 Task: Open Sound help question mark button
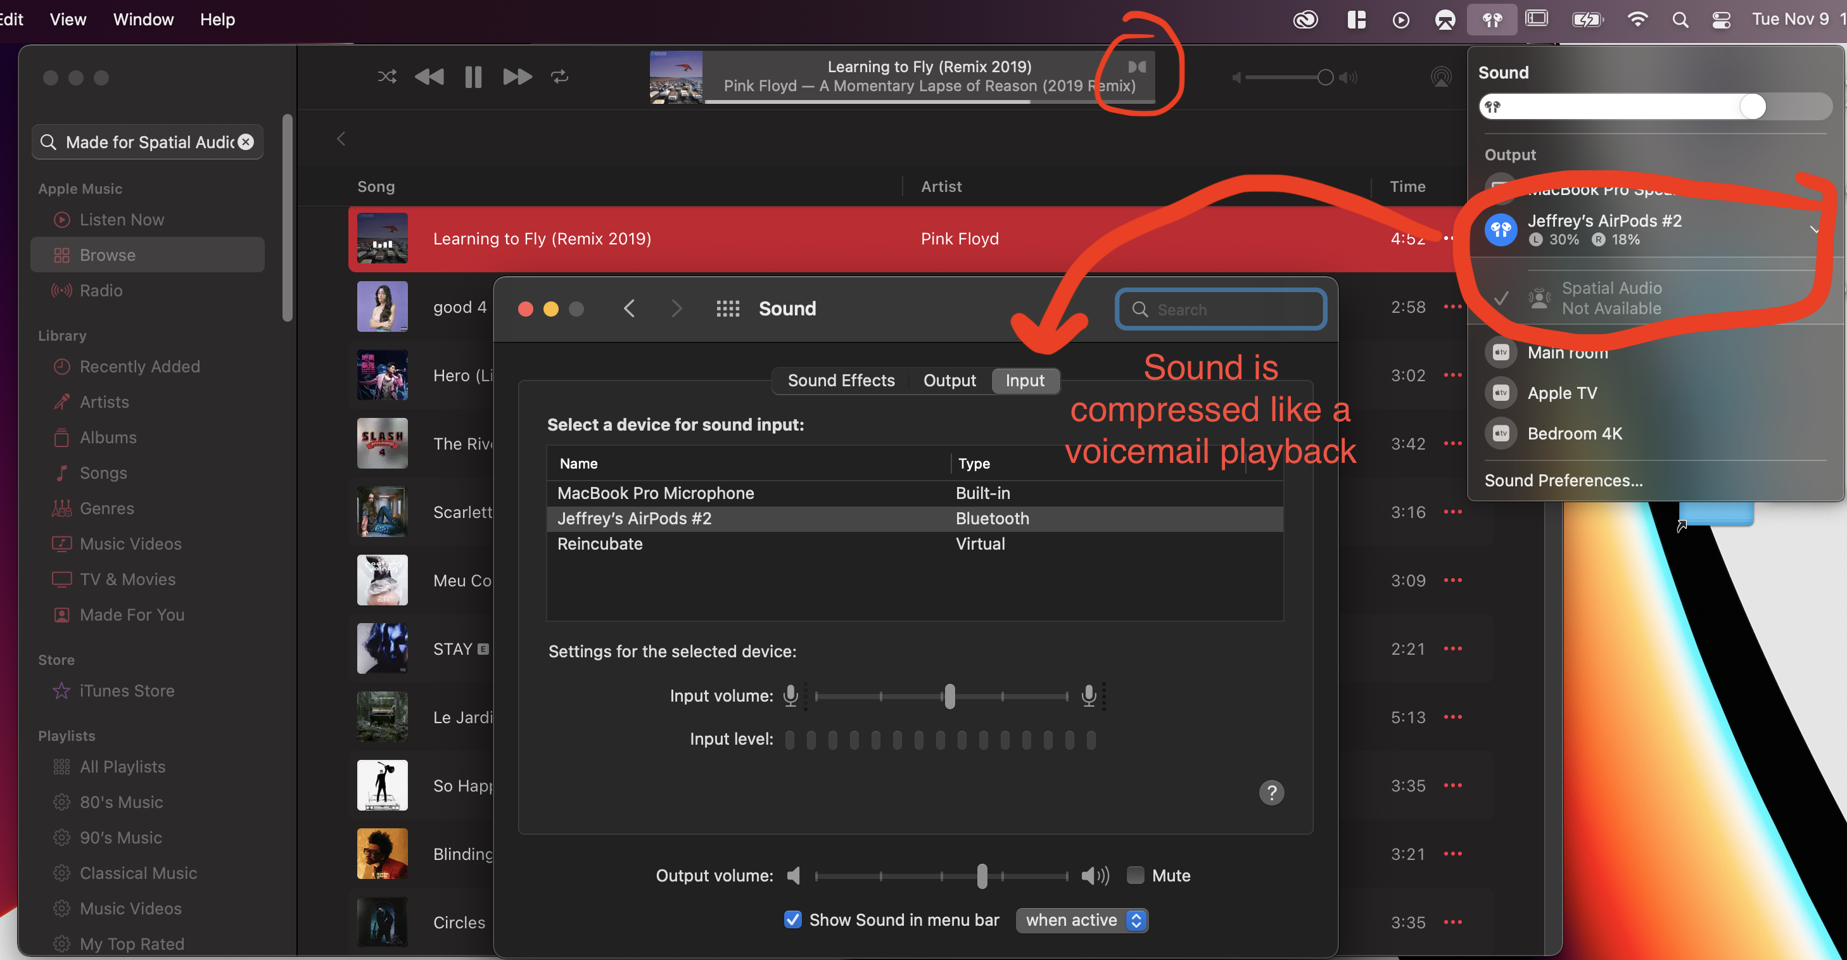click(1271, 792)
